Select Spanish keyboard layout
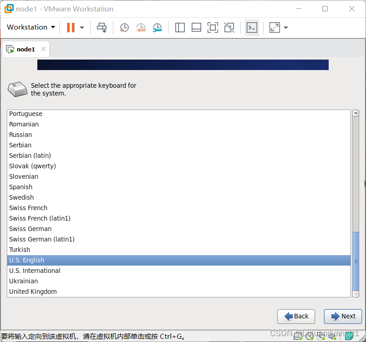 coord(179,187)
